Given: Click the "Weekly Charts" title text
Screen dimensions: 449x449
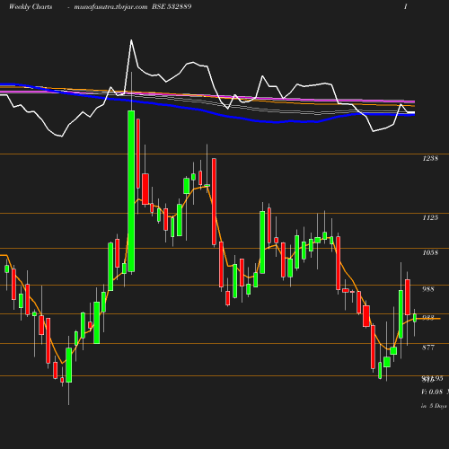Looking at the screenshot, I should (x=31, y=6).
